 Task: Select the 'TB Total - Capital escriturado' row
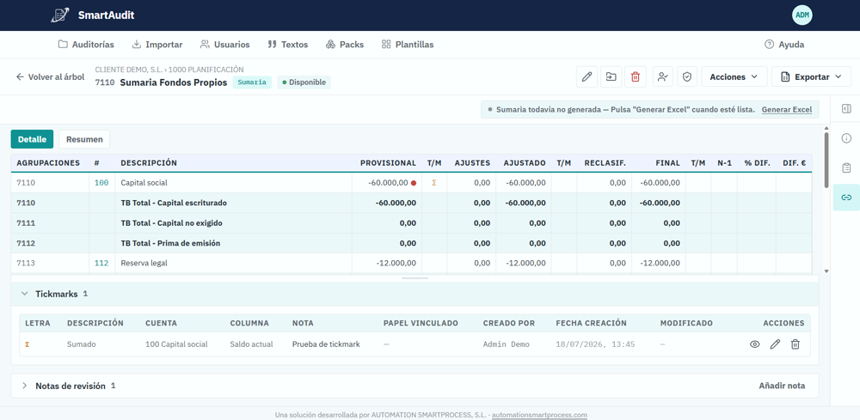pyautogui.click(x=411, y=203)
